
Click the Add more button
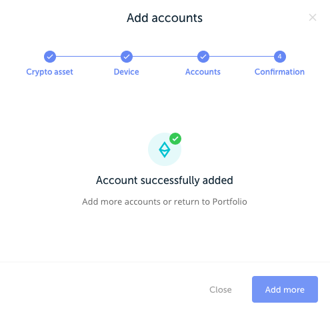coord(285,289)
